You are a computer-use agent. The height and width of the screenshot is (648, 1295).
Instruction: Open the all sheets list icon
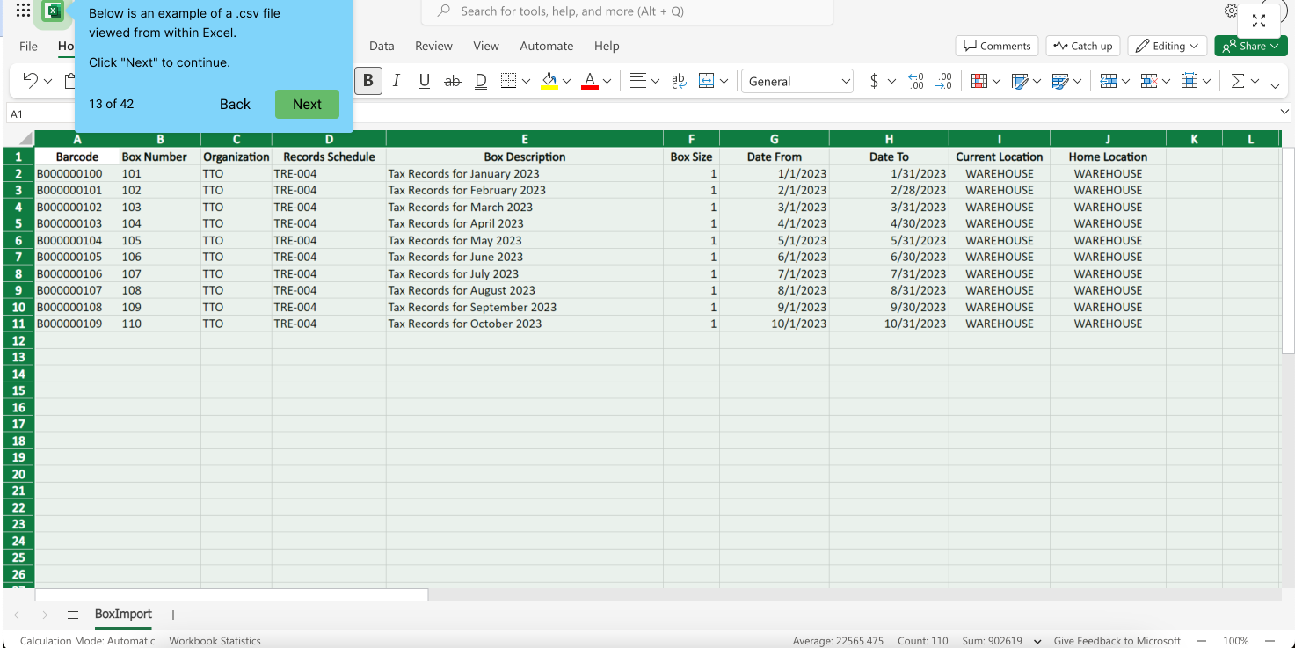pyautogui.click(x=73, y=615)
